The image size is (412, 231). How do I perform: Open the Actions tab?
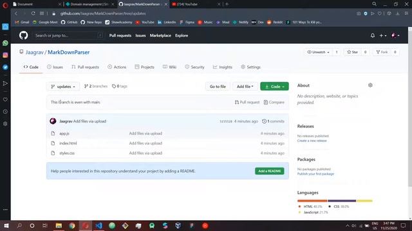point(117,67)
